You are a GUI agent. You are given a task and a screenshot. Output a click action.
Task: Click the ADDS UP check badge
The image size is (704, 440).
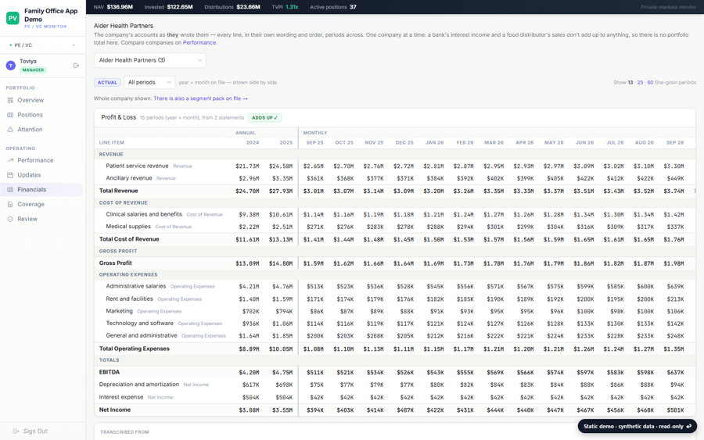coord(264,117)
